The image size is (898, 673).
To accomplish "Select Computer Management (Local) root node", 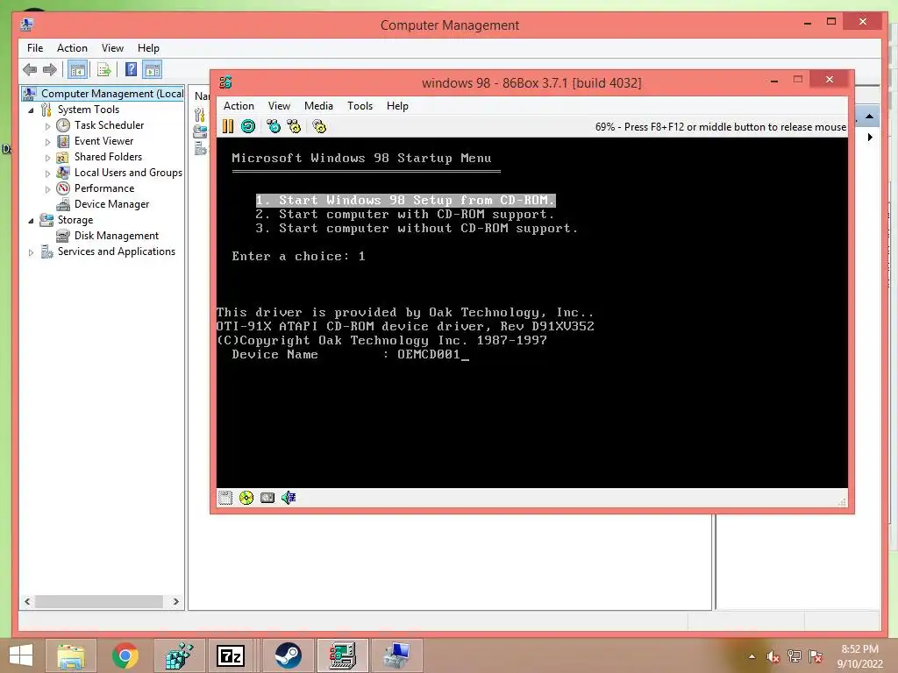I will click(x=103, y=93).
